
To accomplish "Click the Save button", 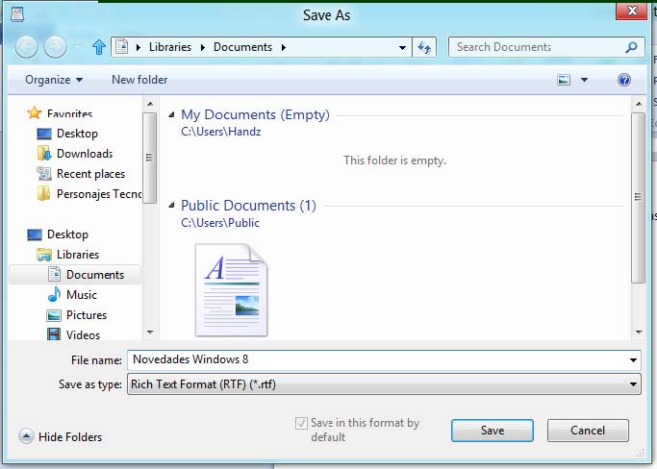I will [493, 431].
